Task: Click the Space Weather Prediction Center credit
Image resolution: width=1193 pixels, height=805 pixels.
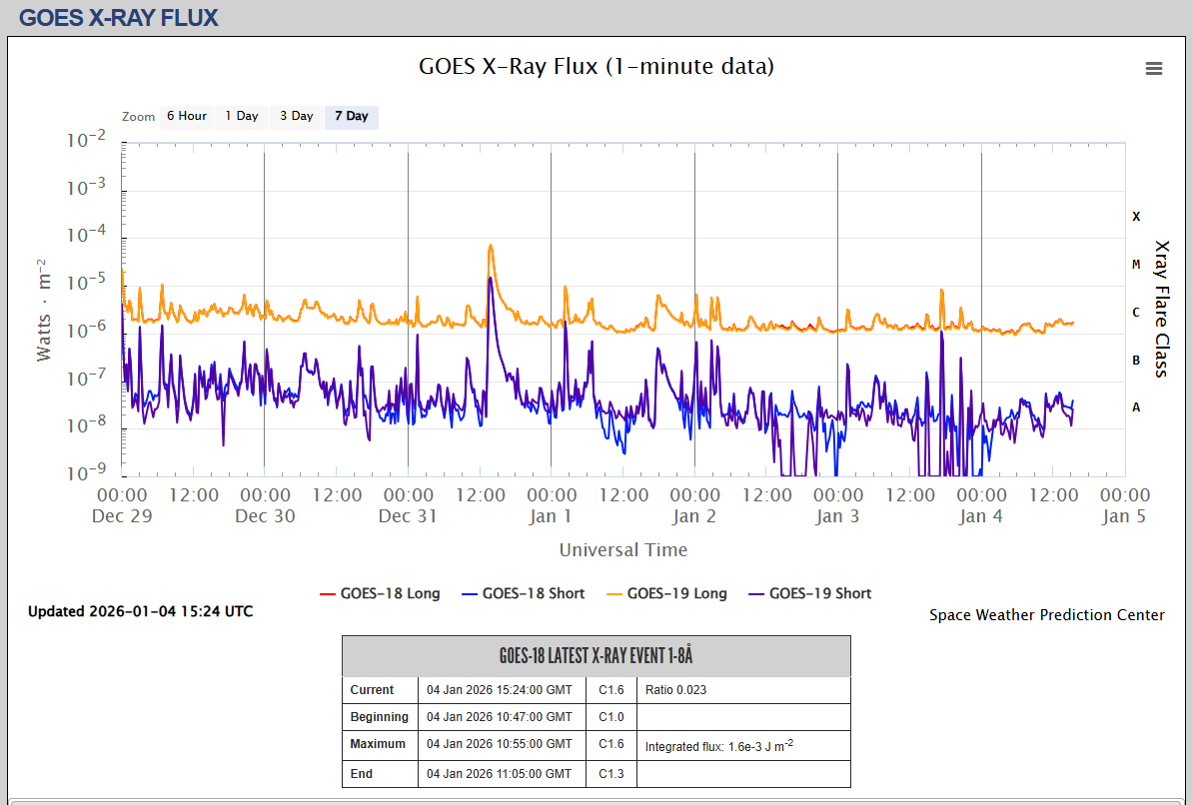Action: coord(1046,615)
